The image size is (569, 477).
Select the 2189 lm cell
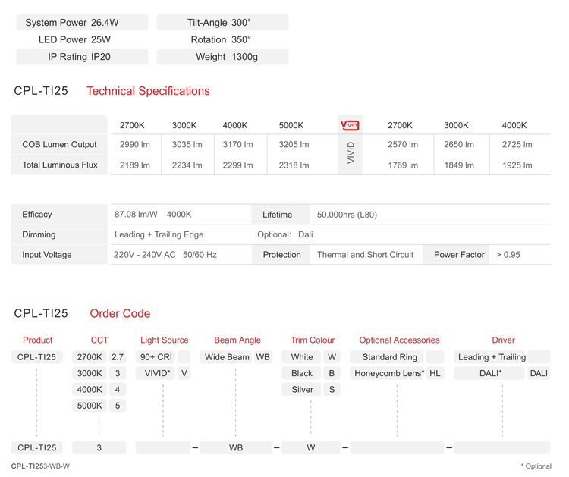pos(134,165)
